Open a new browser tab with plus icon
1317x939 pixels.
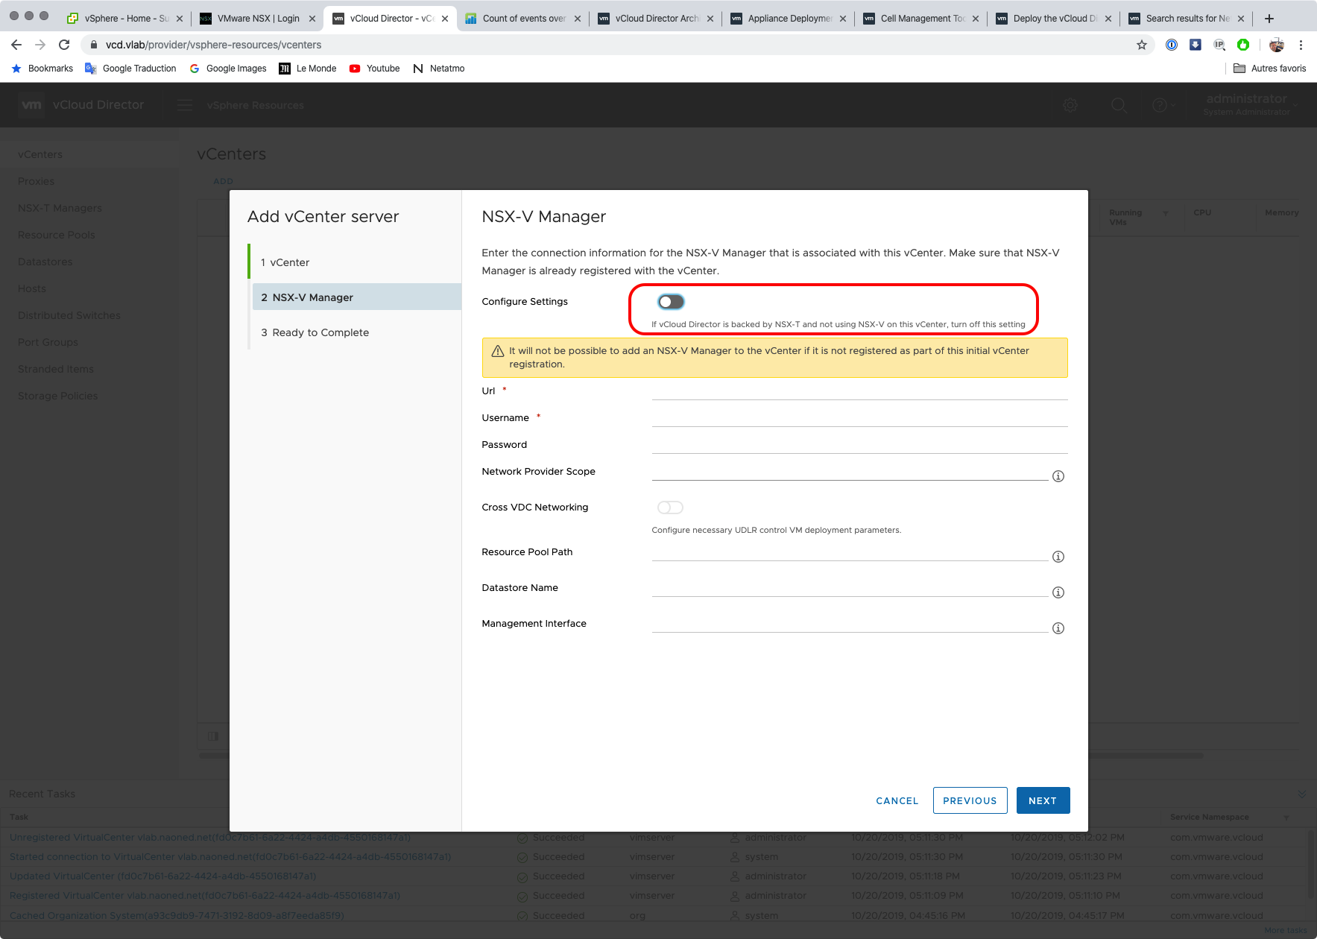pos(1269,19)
